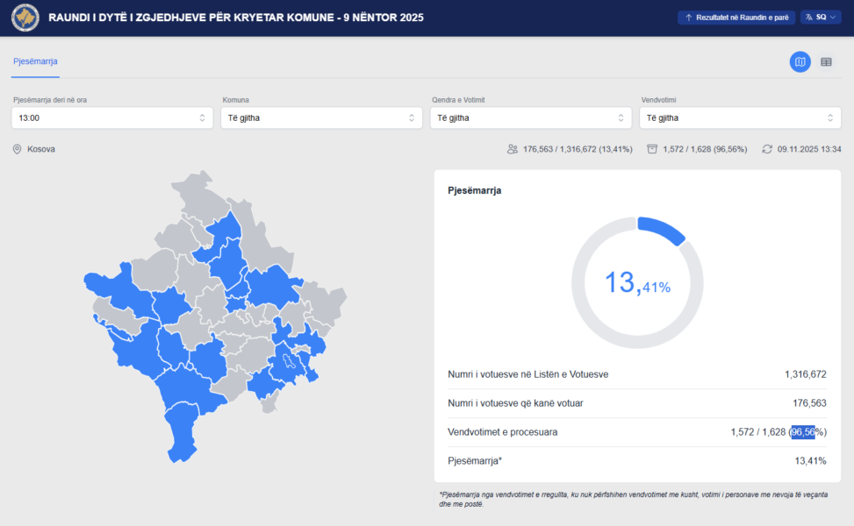This screenshot has height=526, width=854.
Task: Click the voters people icon
Action: 513,149
